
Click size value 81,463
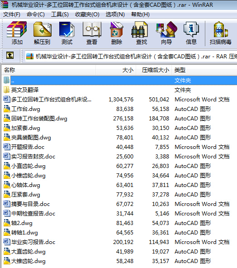coord(125,223)
